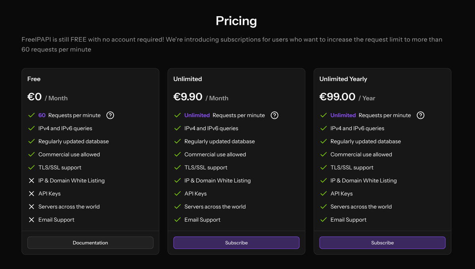This screenshot has height=269, width=475.
Task: Click X mark beside Free plan Email Support
Action: pos(32,220)
